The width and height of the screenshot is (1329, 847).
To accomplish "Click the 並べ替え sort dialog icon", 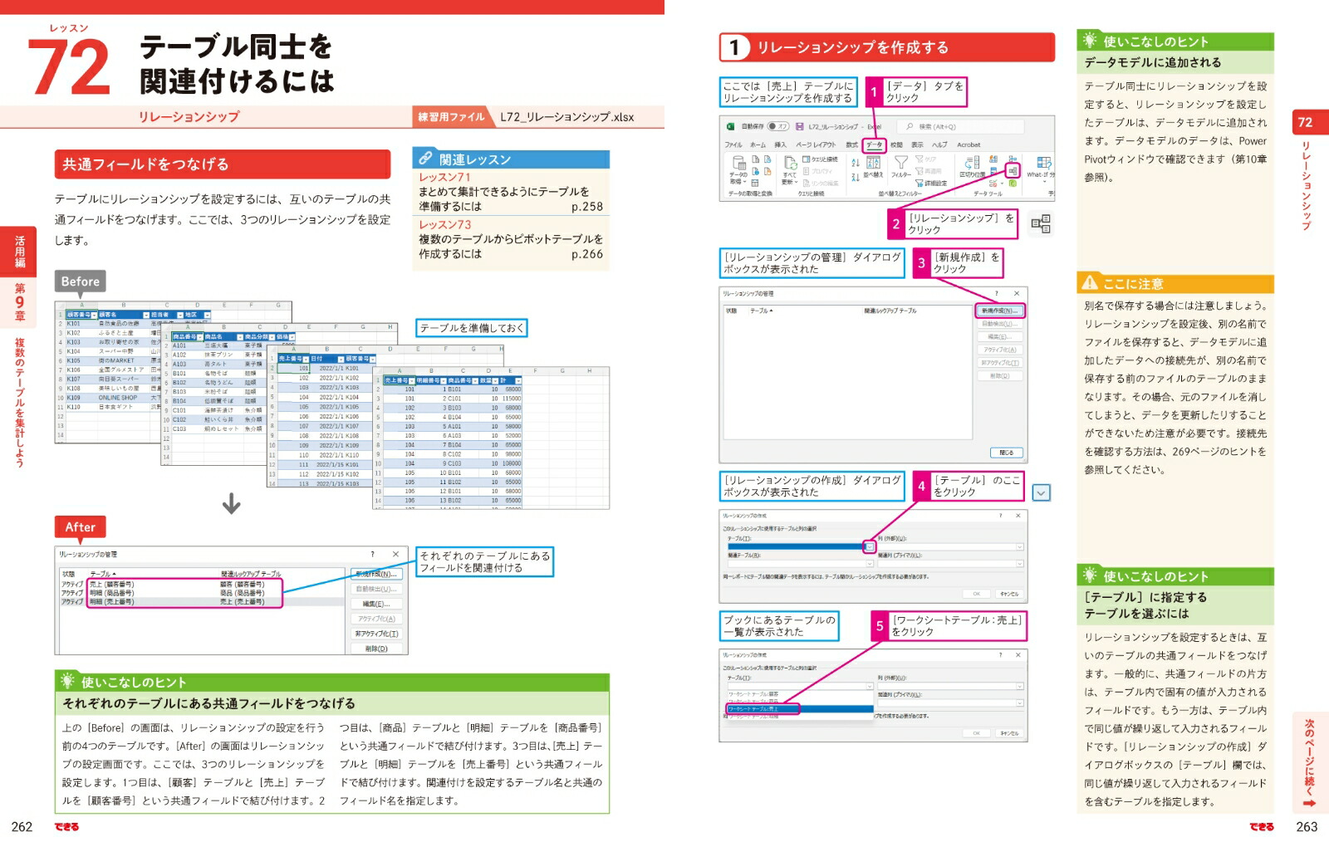I will (x=873, y=167).
